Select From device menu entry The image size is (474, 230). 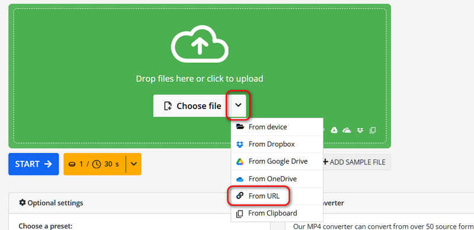coord(277,127)
